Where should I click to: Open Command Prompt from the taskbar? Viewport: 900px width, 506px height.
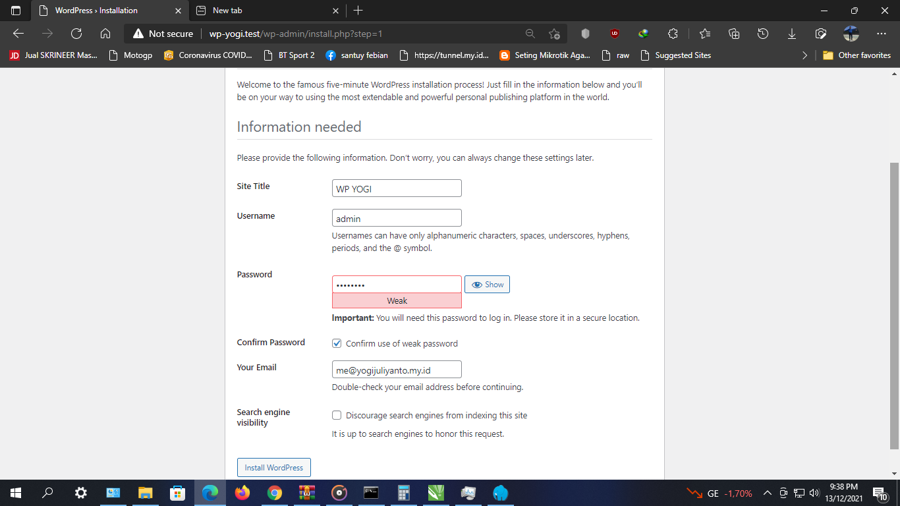click(372, 493)
